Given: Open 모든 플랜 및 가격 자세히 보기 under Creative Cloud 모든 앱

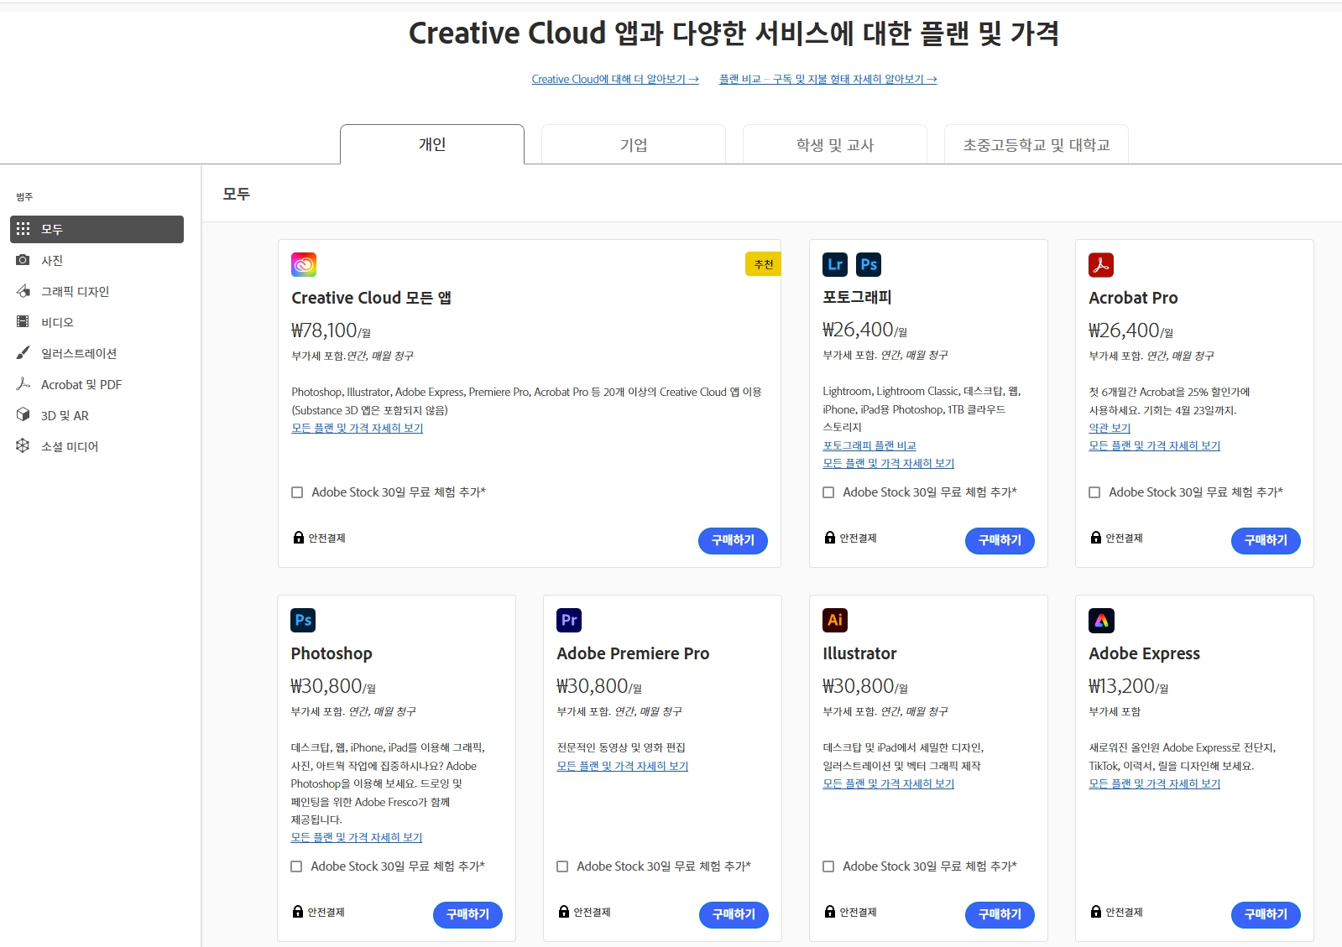Looking at the screenshot, I should pos(357,428).
